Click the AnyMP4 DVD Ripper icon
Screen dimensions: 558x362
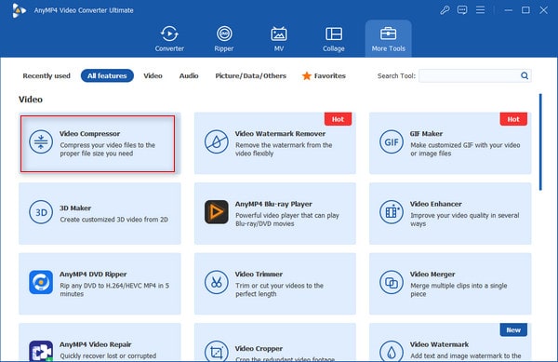41,282
